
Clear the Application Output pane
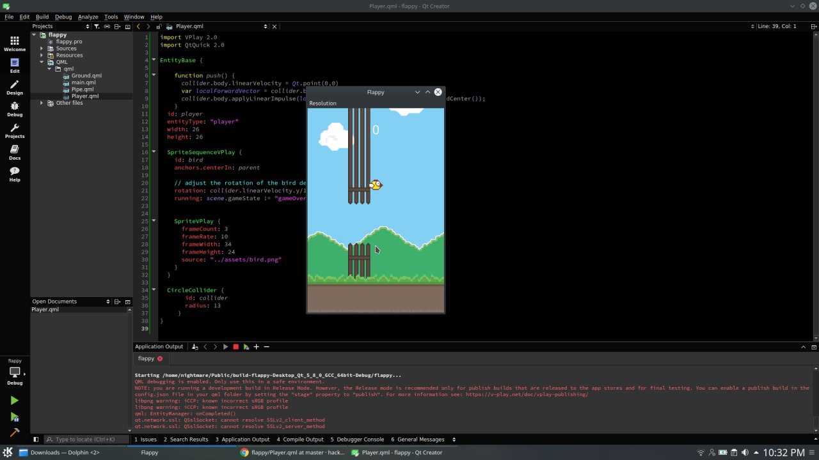tap(195, 347)
